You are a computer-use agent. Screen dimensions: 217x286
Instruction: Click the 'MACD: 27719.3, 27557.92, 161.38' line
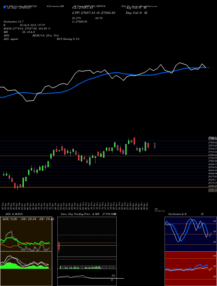26,29
